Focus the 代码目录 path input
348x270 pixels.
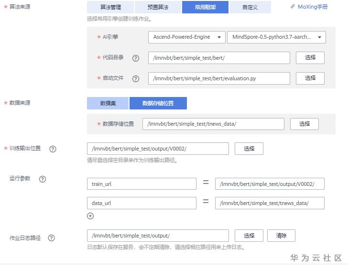coord(219,58)
